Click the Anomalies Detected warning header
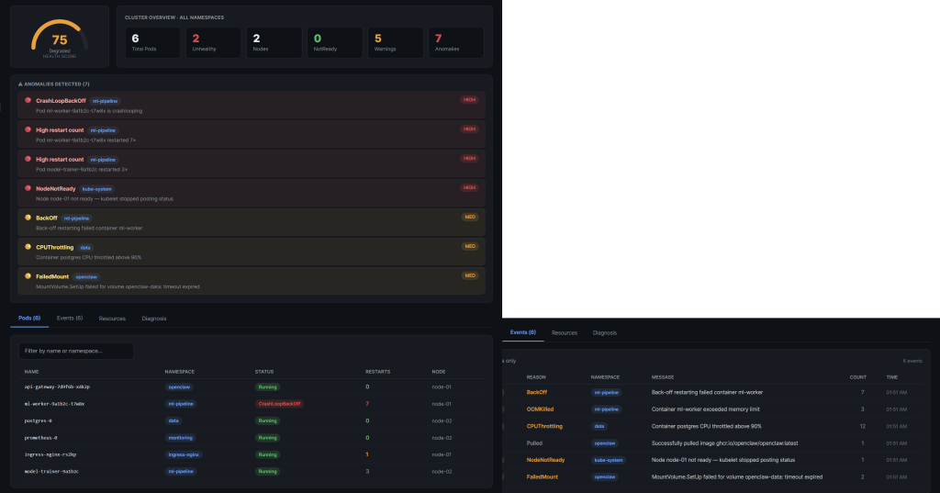Viewport: 940px width, 493px height. pos(53,84)
